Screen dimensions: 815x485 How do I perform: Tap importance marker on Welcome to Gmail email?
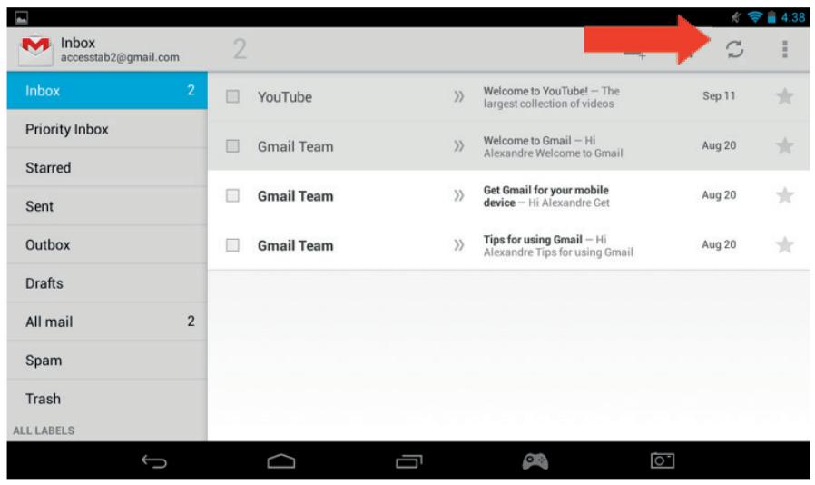pyautogui.click(x=458, y=145)
